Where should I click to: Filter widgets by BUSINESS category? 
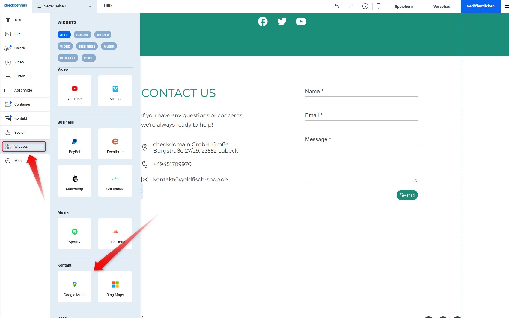[x=87, y=46]
